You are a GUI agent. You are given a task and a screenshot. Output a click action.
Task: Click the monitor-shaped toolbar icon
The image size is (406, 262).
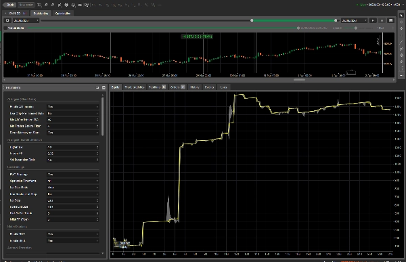(x=87, y=5)
